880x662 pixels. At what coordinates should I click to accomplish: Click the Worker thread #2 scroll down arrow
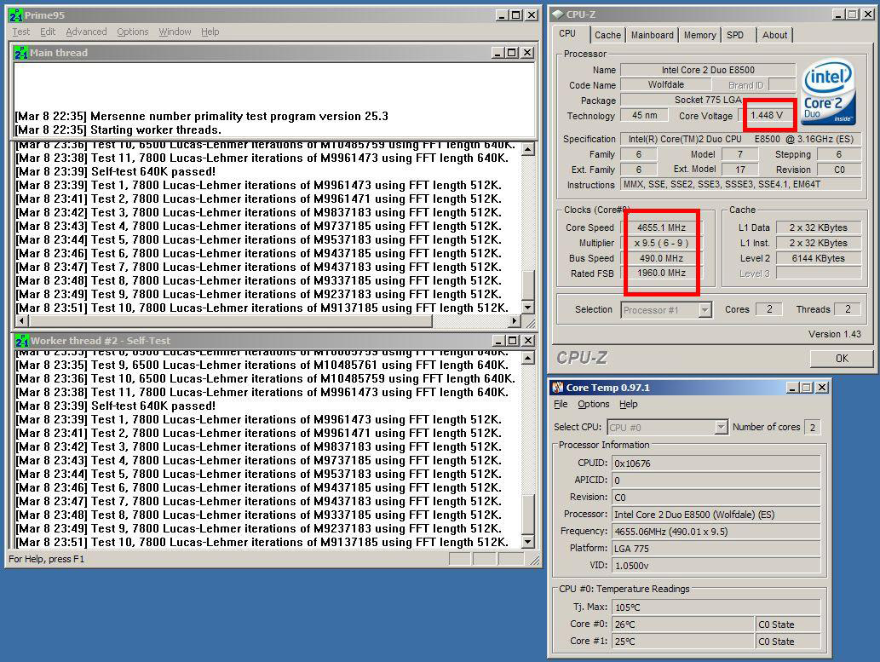point(527,542)
